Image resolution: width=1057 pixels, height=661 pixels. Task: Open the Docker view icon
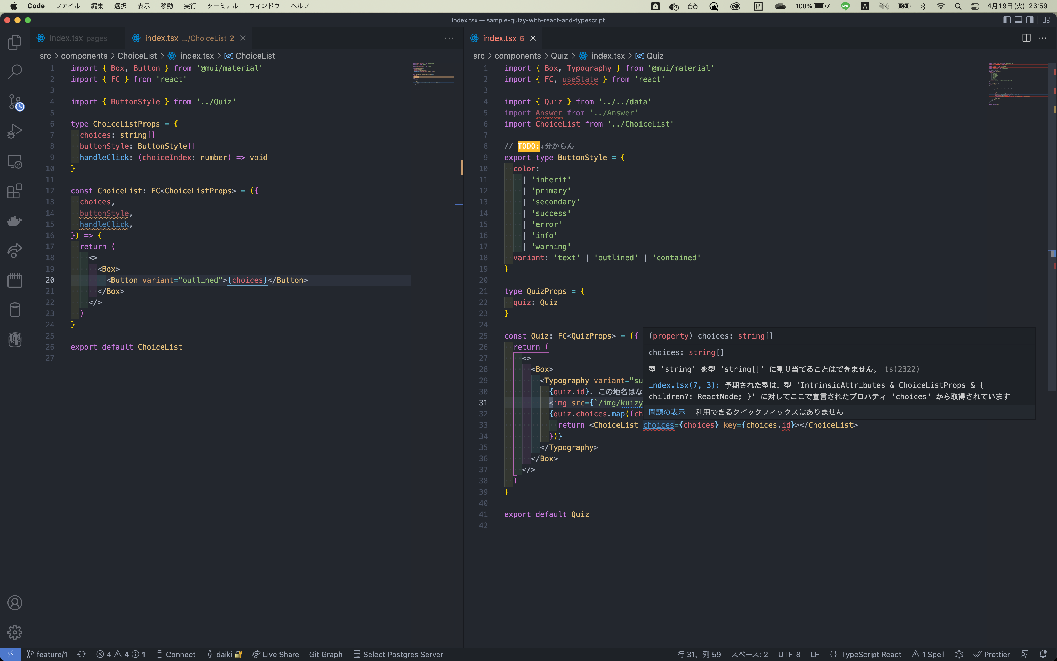14,221
